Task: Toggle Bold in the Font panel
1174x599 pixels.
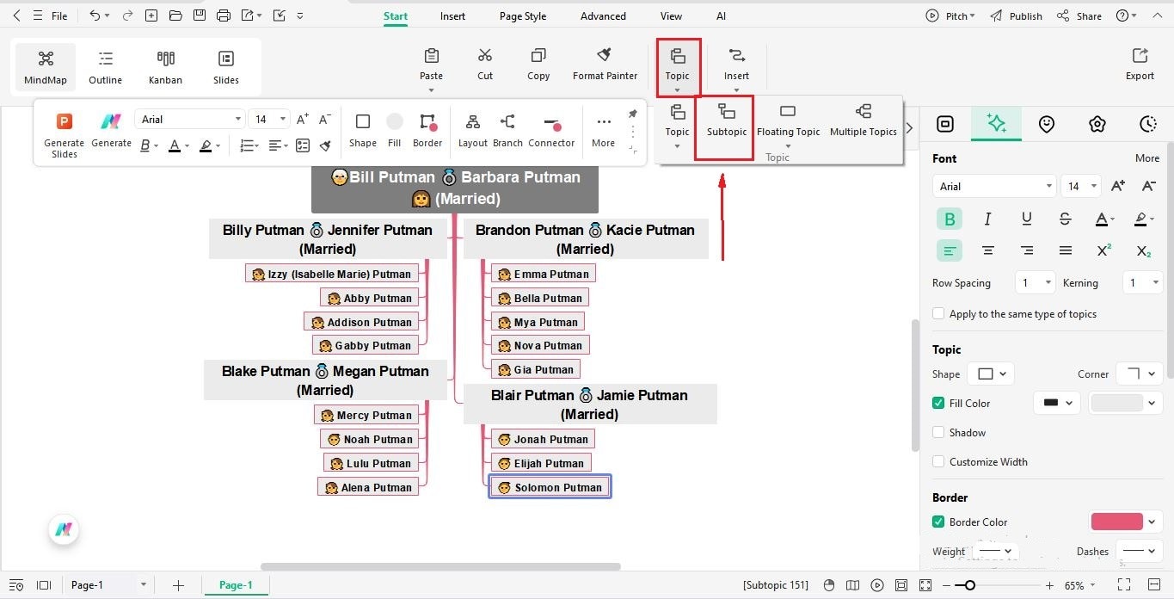Action: point(950,219)
